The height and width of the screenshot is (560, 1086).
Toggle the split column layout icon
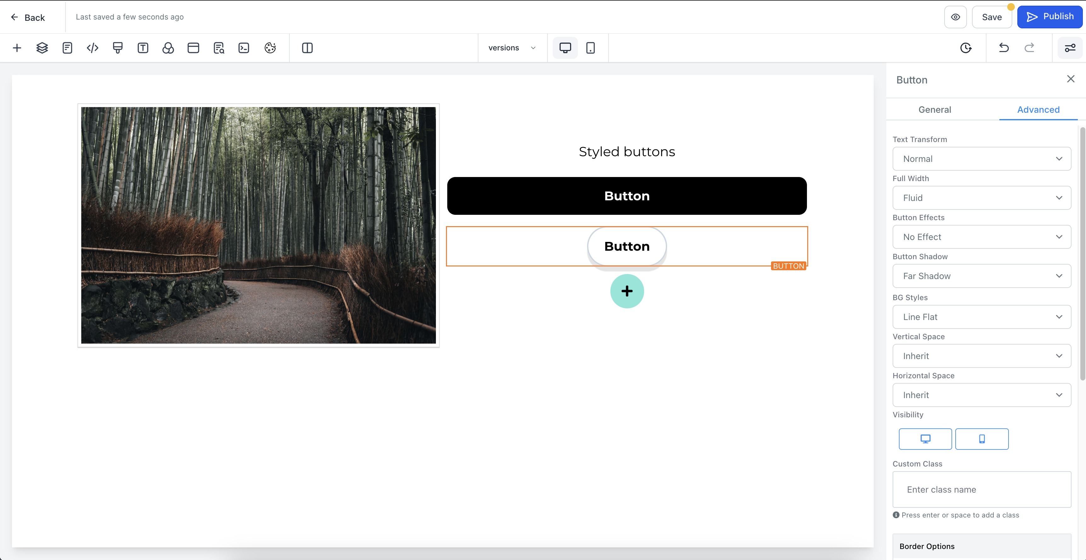point(307,48)
